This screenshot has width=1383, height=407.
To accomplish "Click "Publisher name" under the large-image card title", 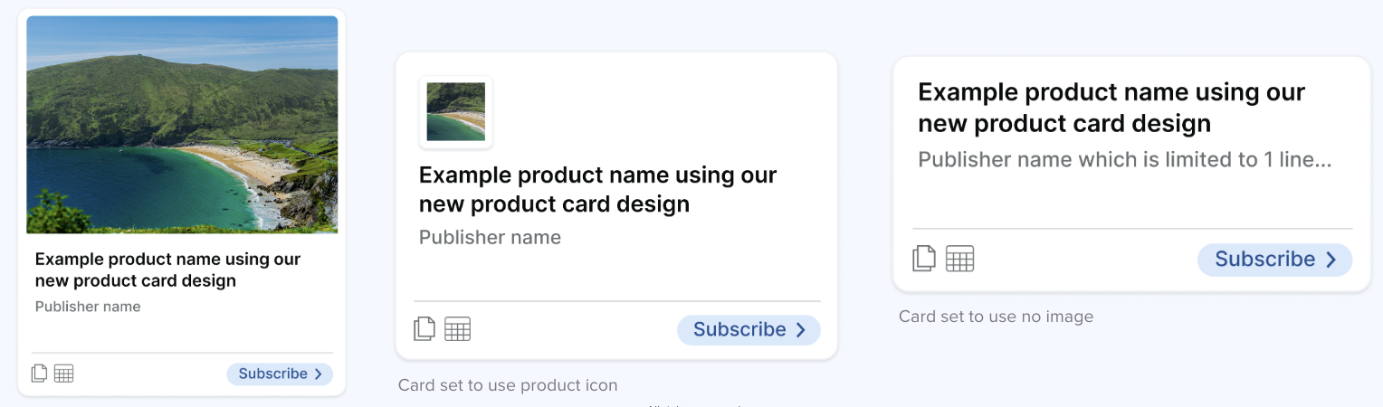I will pyautogui.click(x=88, y=307).
